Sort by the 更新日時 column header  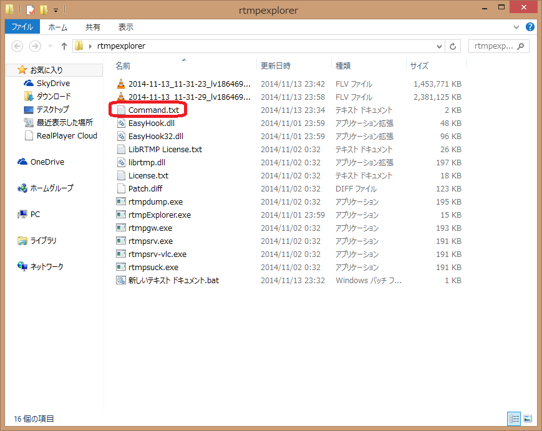tap(275, 65)
